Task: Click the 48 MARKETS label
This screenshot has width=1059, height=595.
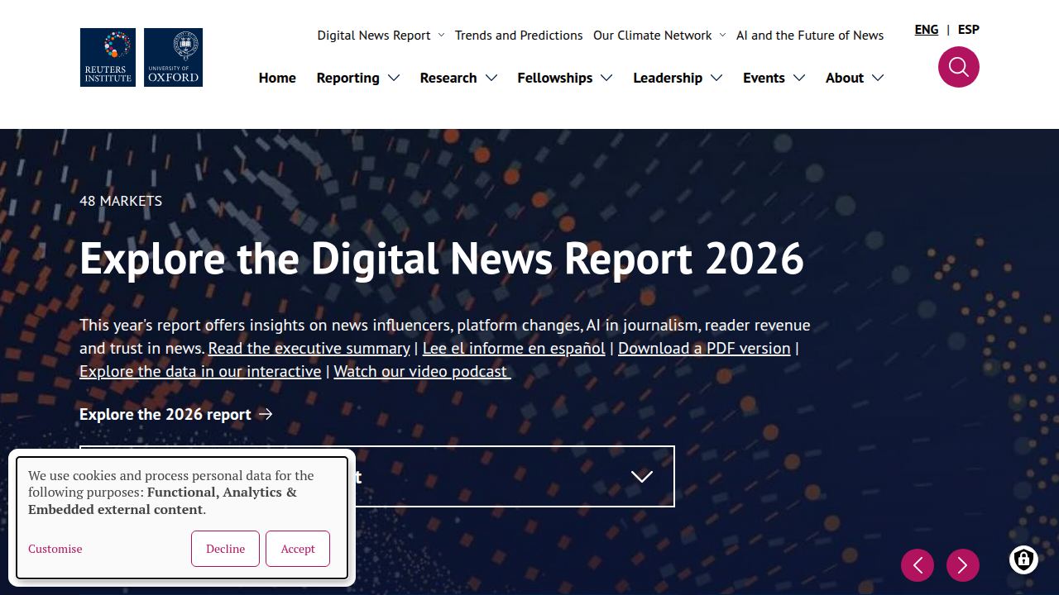Action: pos(121,201)
